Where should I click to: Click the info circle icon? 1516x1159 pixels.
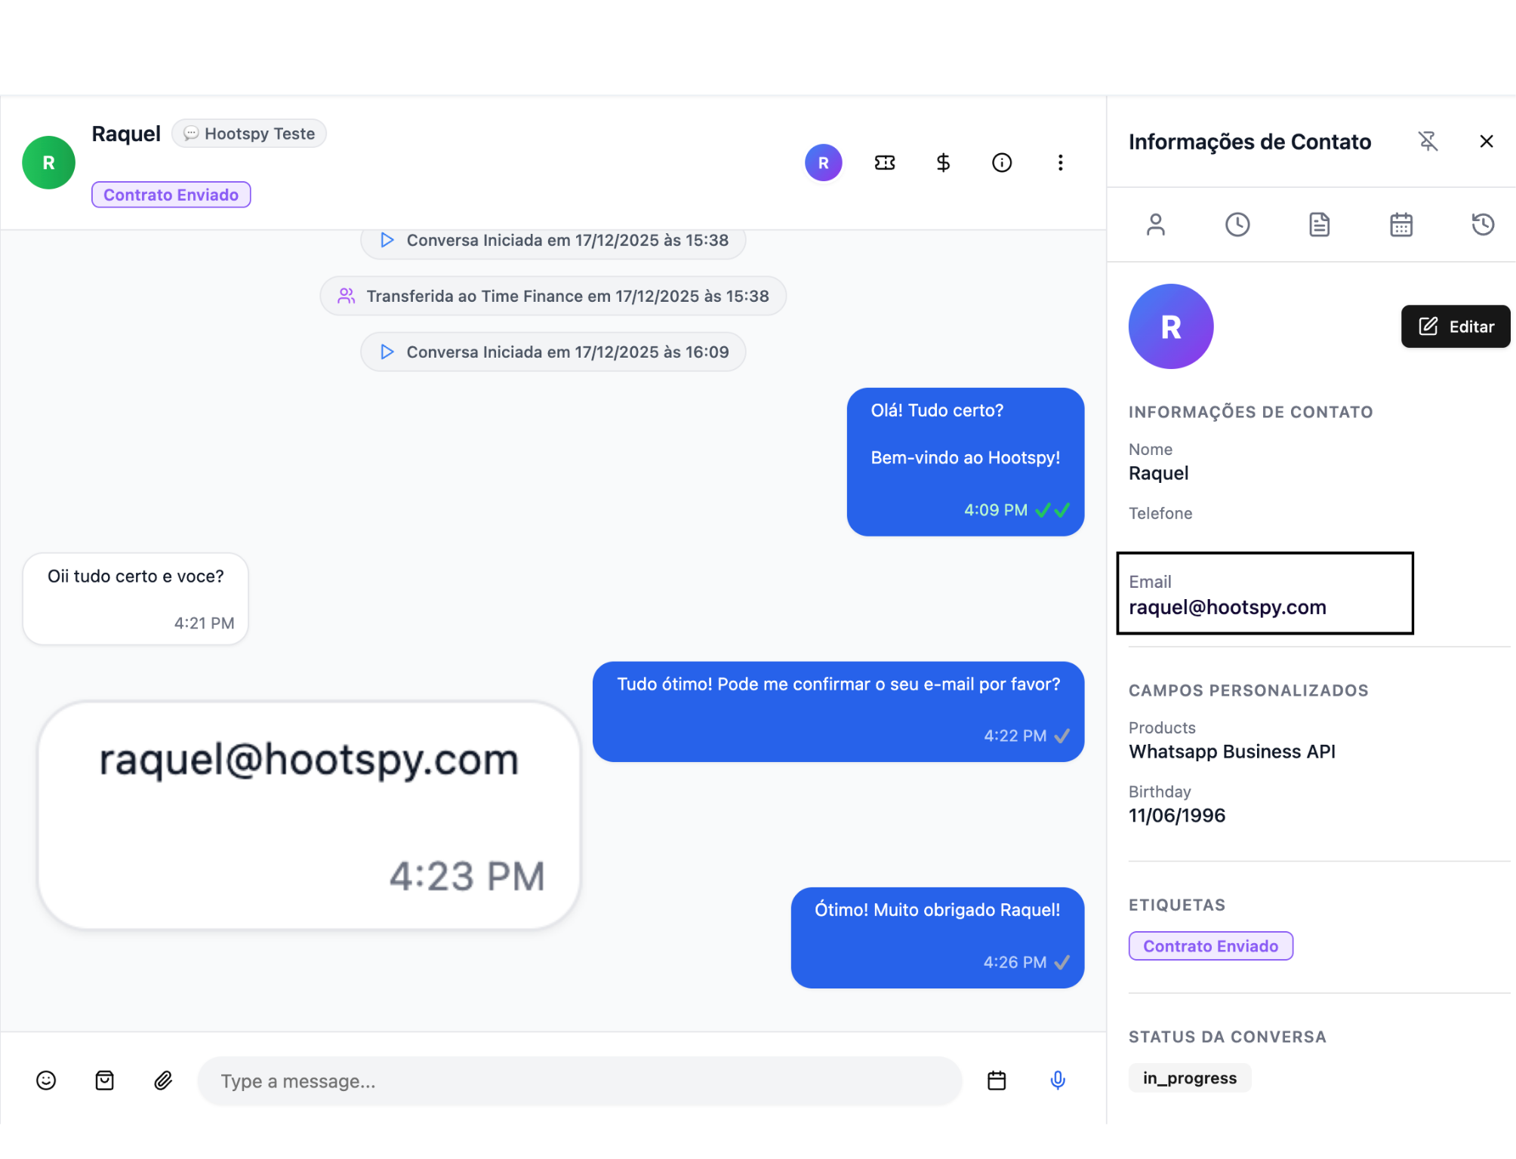(x=1002, y=163)
